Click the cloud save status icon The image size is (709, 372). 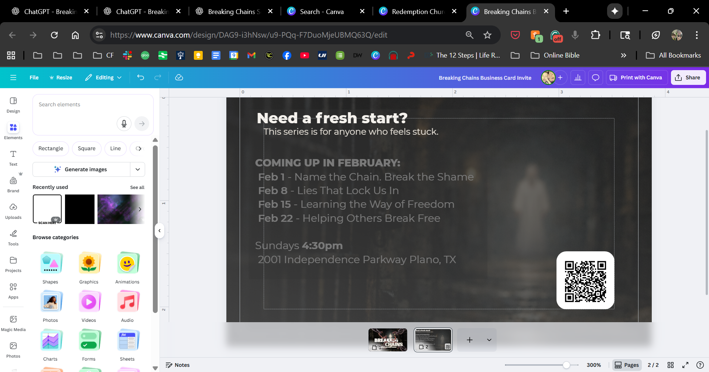[x=179, y=77]
